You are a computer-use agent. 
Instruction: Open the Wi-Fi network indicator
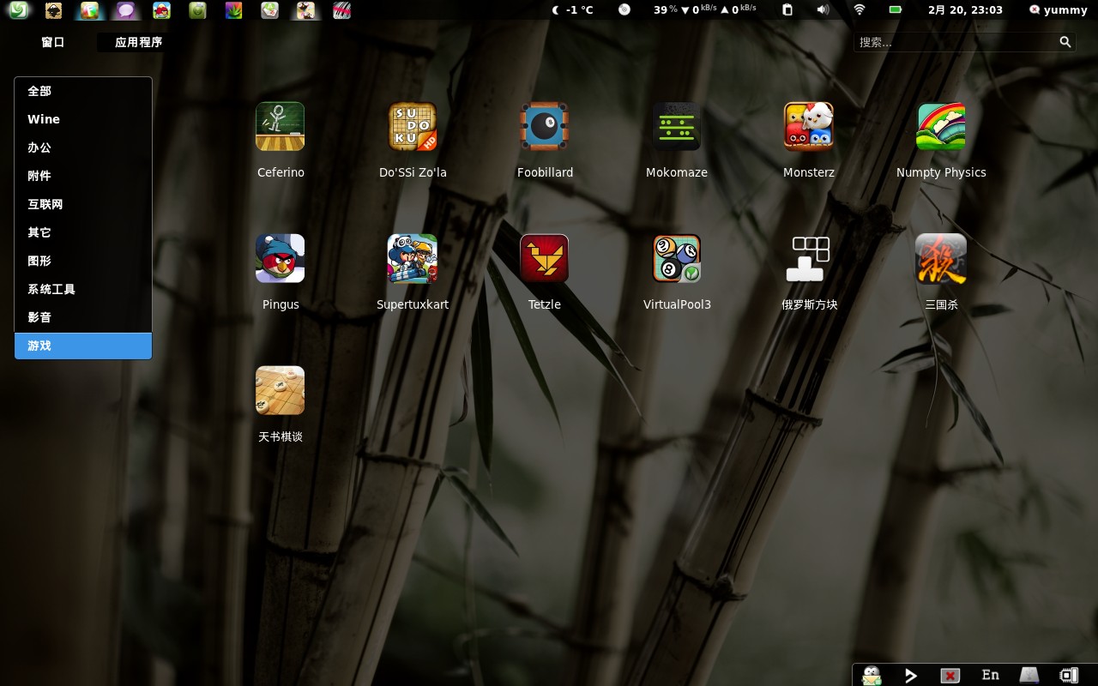click(x=860, y=10)
